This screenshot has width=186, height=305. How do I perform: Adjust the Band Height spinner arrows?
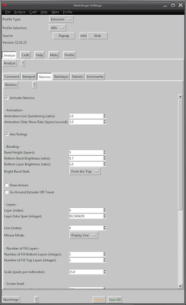click(x=104, y=152)
